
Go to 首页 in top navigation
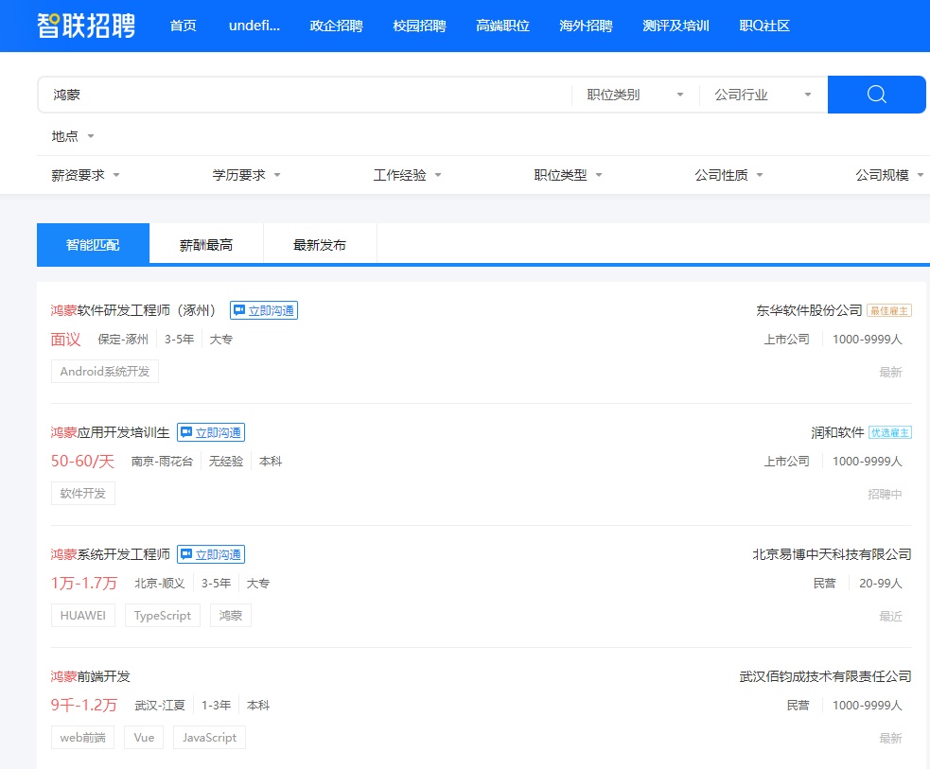[x=183, y=26]
